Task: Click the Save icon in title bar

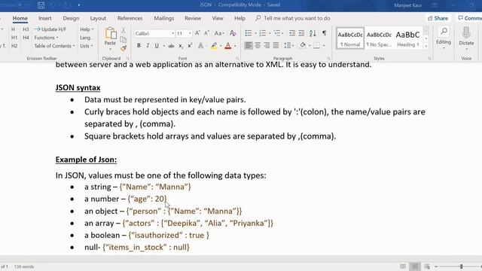Action: pos(41,5)
